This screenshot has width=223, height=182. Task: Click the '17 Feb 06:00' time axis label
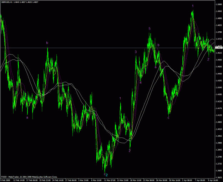coord(31,180)
